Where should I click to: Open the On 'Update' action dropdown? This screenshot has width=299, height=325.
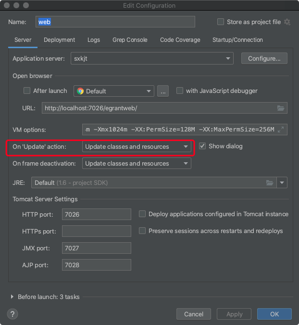[x=137, y=147]
